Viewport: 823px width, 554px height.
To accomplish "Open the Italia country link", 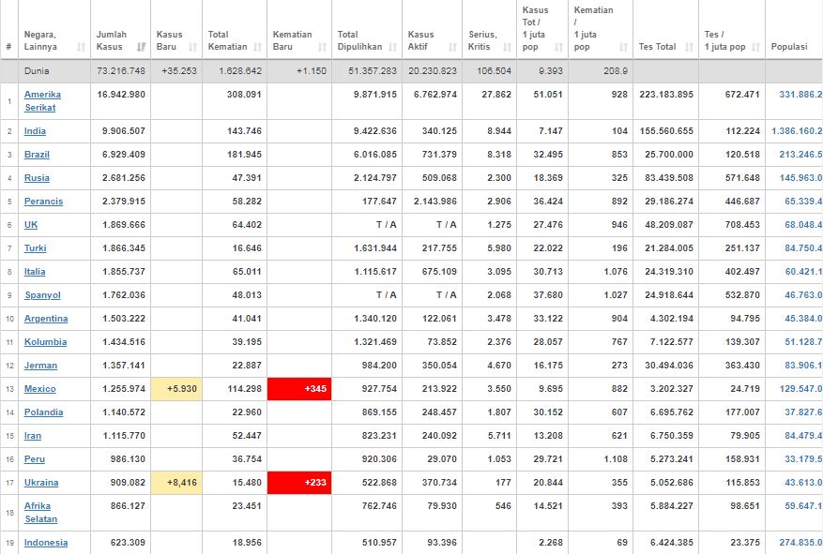I will point(35,272).
